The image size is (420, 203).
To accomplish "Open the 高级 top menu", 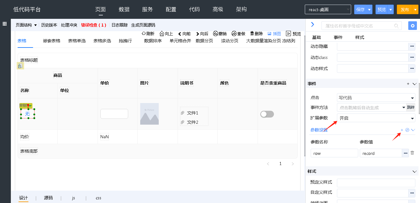I will (x=218, y=9).
